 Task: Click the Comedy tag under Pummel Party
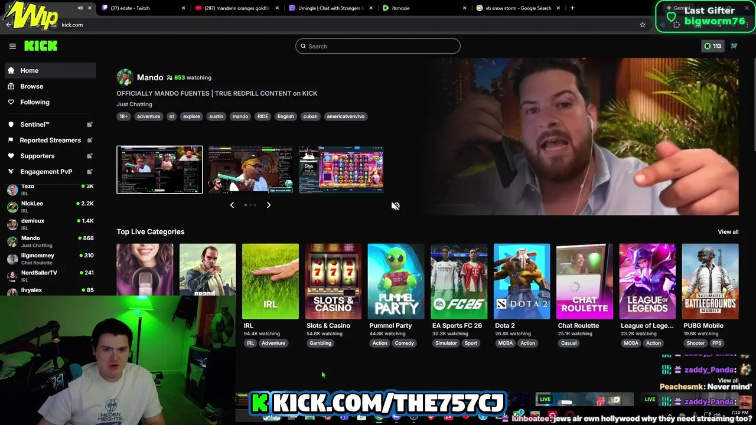405,343
